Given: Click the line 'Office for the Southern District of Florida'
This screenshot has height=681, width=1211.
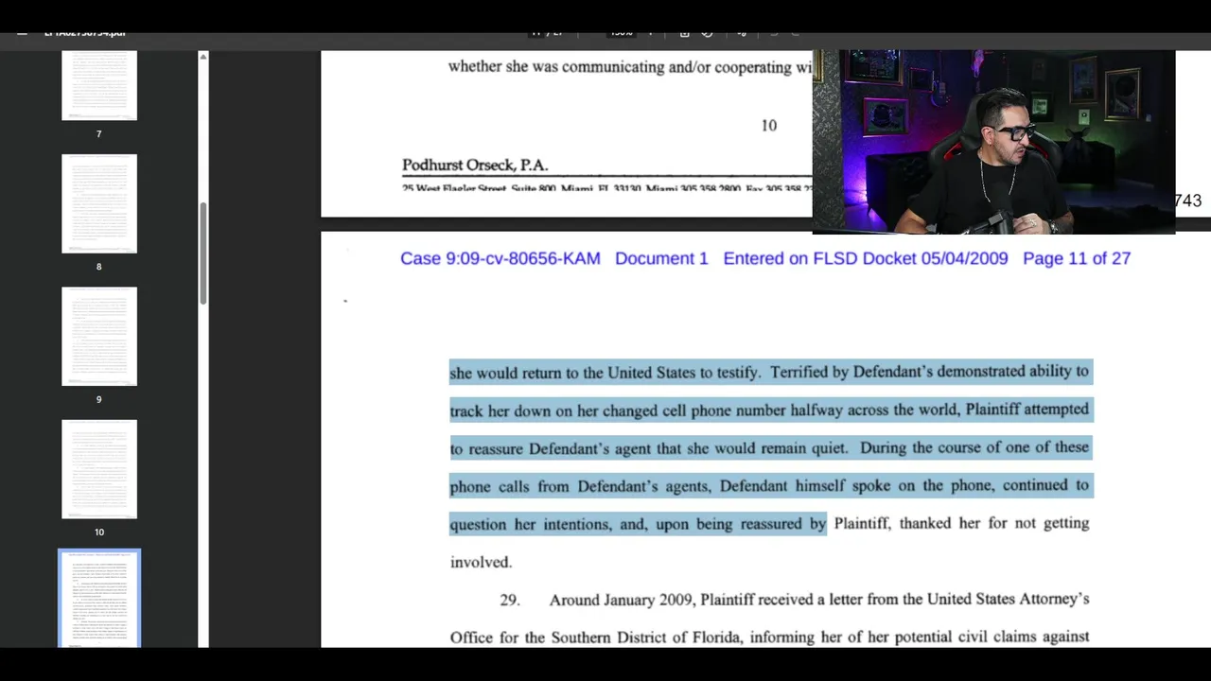Looking at the screenshot, I should [770, 637].
